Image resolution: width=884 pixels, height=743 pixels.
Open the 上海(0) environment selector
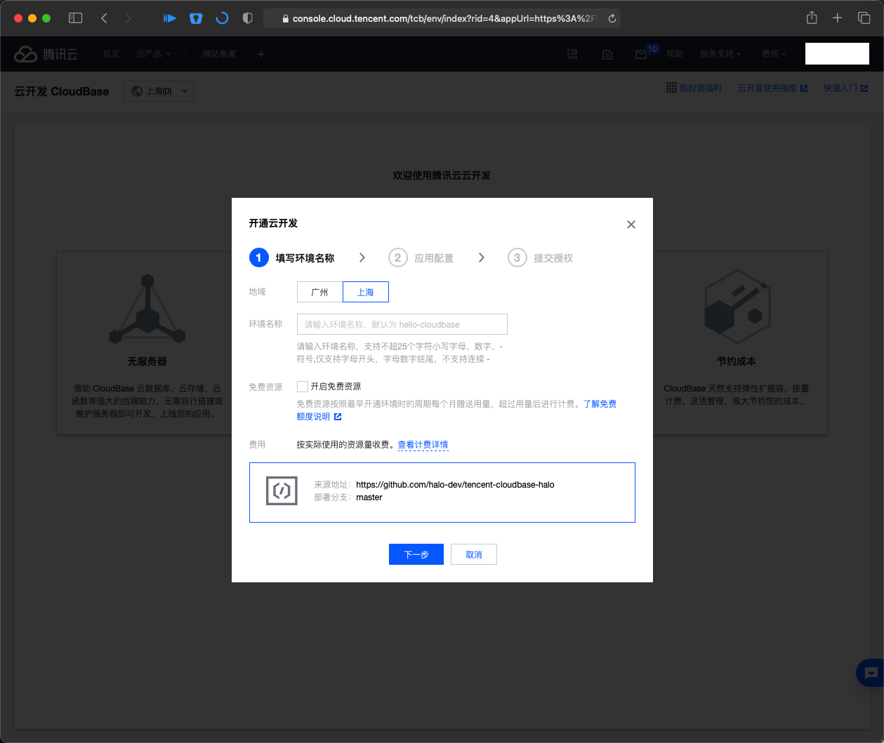(x=159, y=91)
